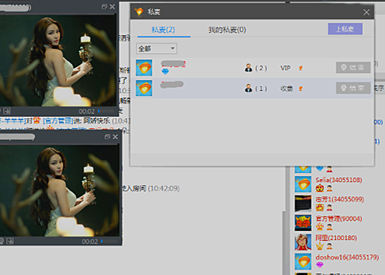
Task: Click the 进入房间 (10:42:09) chat message
Action: tap(151, 188)
